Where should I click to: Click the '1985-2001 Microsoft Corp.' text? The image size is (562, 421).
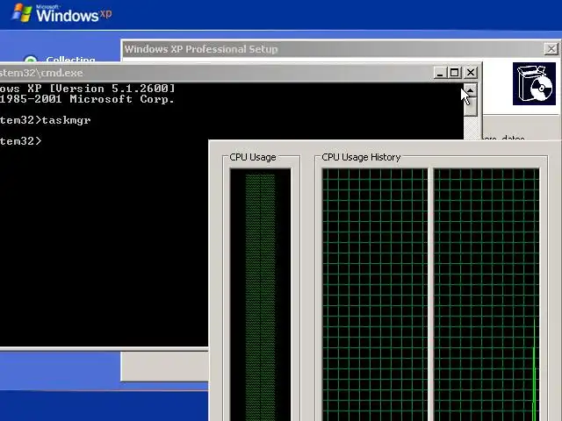click(x=88, y=99)
